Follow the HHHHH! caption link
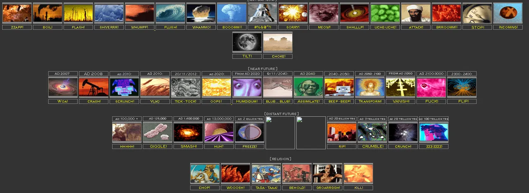Image resolution: width=529 pixels, height=193 pixels. pos(127,146)
